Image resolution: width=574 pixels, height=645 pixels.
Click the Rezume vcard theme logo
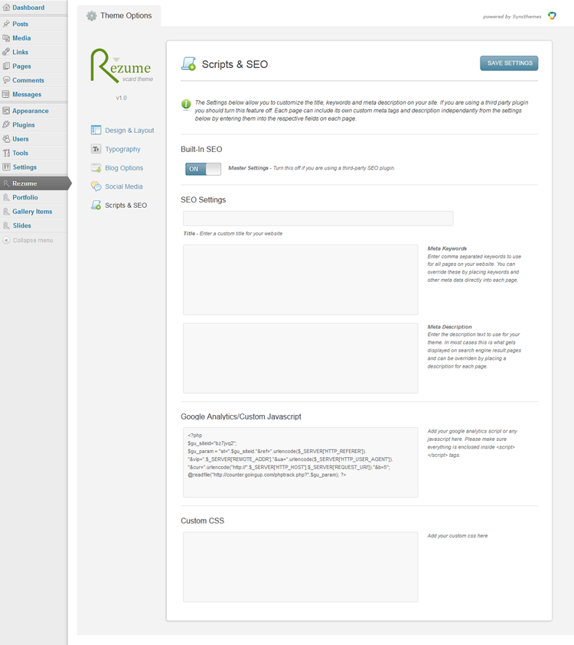pos(120,66)
